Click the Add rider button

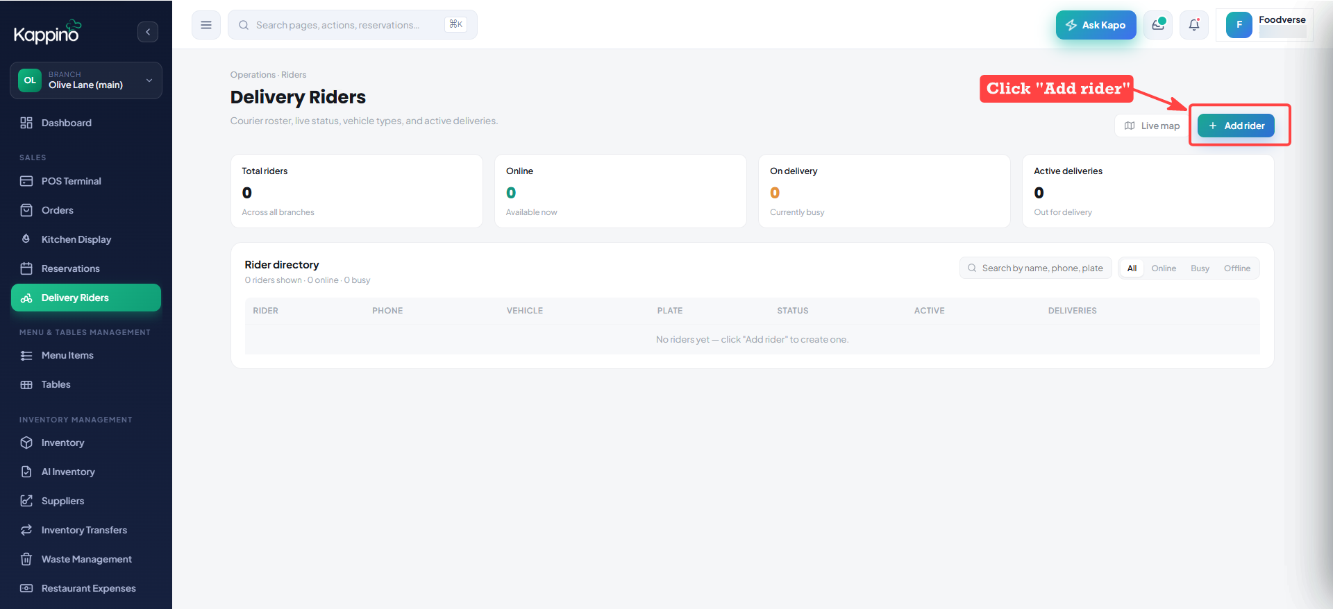(x=1236, y=126)
